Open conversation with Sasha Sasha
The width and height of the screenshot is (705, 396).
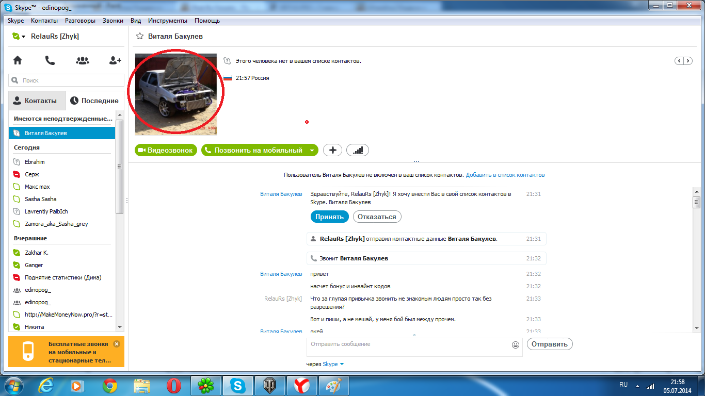[x=62, y=199]
